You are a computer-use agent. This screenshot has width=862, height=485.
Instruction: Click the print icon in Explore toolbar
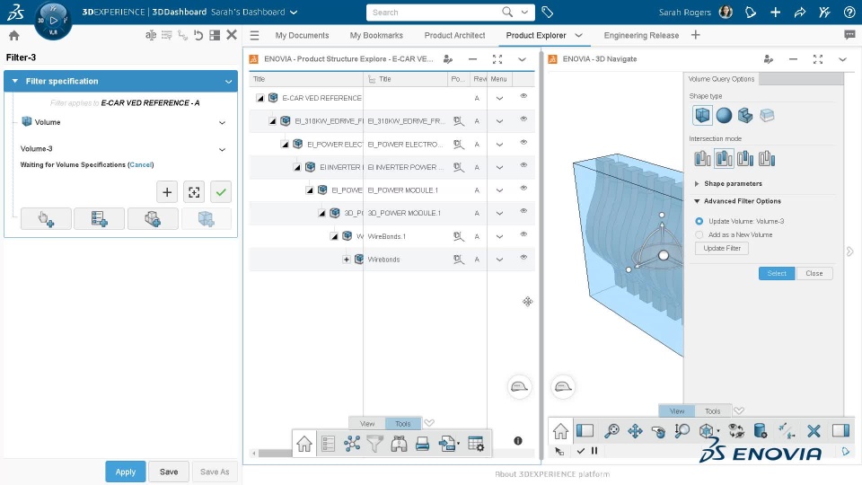tap(422, 443)
